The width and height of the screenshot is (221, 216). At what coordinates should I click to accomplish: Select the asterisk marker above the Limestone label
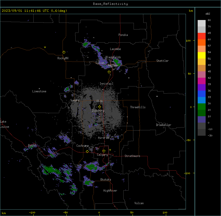point(39,89)
